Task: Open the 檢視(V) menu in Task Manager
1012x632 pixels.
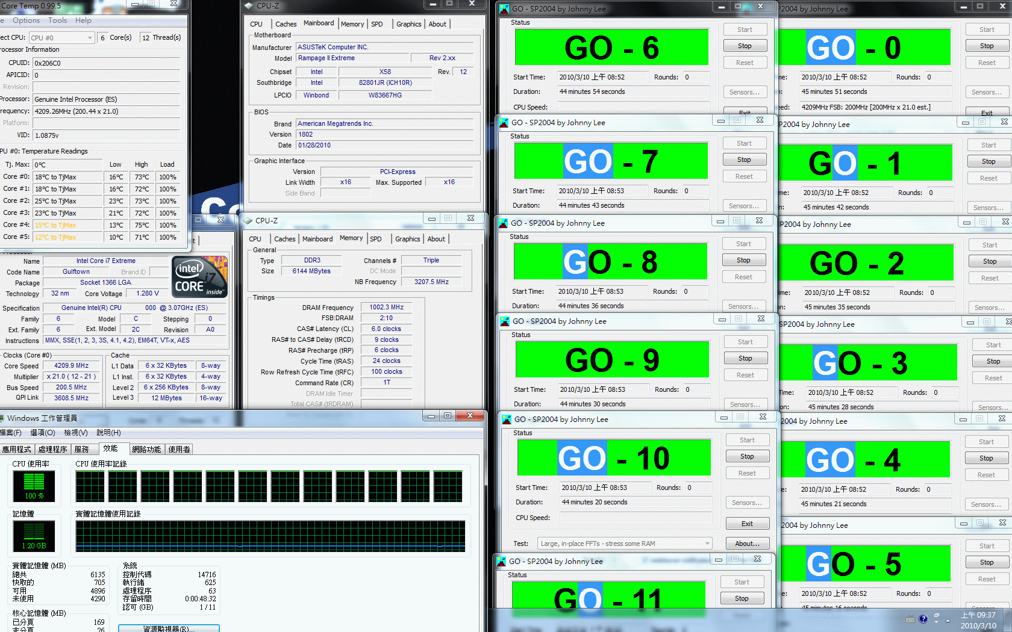Action: pyautogui.click(x=76, y=433)
